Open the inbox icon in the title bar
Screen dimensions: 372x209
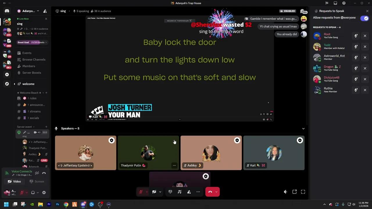[x=335, y=3]
